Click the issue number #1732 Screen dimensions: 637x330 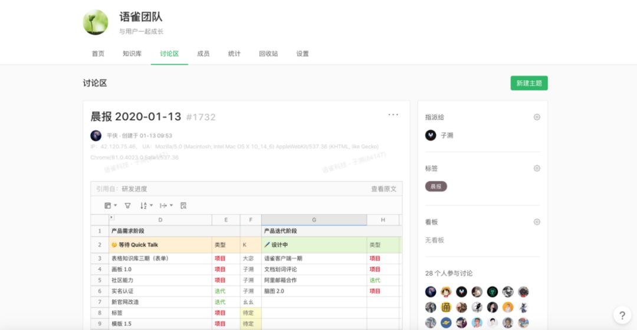pos(201,117)
